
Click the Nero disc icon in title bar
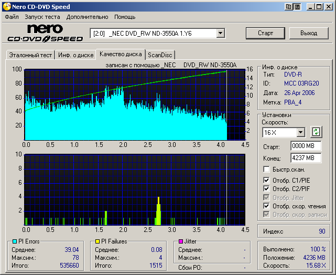[6, 7]
